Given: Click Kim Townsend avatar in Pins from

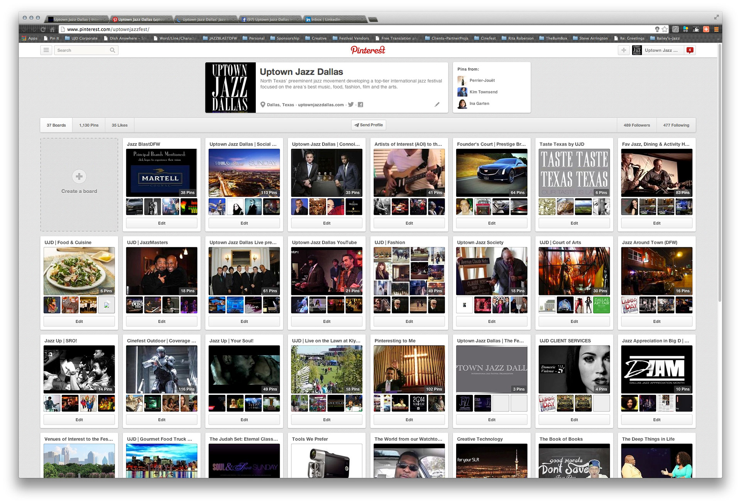Looking at the screenshot, I should point(462,92).
